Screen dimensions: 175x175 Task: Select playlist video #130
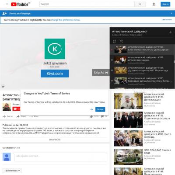142,81
